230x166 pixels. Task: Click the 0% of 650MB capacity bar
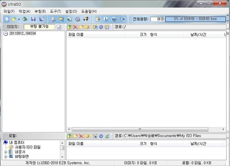pos(195,19)
